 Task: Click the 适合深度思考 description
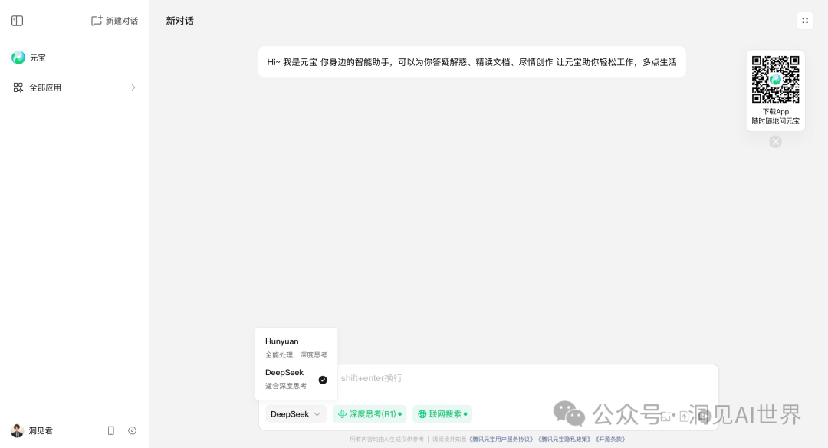coord(286,386)
